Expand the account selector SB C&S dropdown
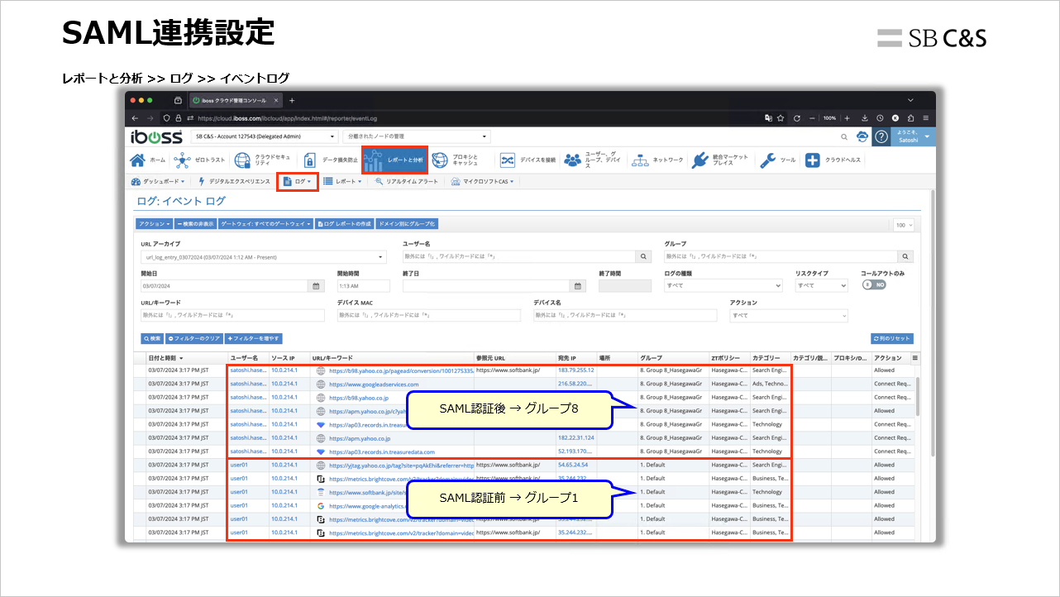The width and height of the screenshot is (1060, 597). click(265, 136)
